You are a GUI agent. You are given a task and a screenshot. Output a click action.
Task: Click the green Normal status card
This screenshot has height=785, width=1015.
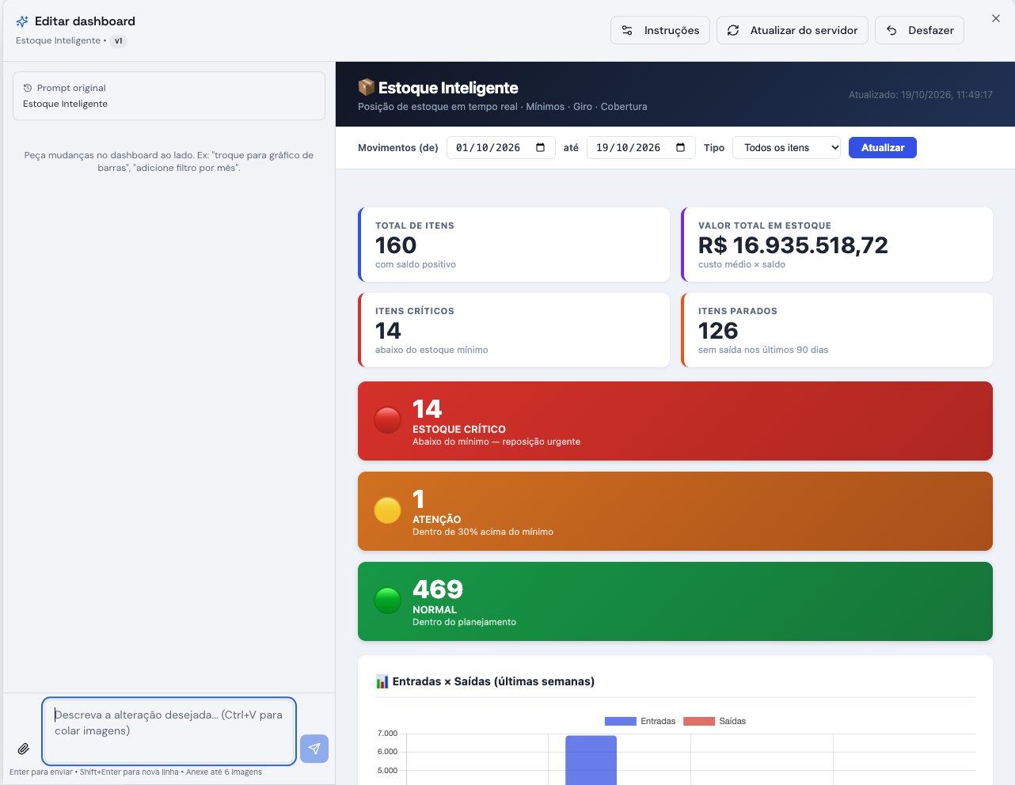[675, 601]
